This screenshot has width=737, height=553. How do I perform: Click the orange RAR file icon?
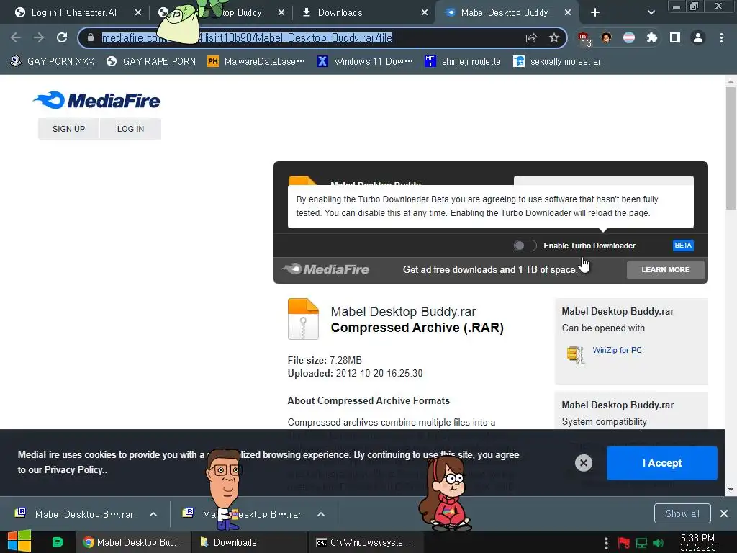point(303,319)
